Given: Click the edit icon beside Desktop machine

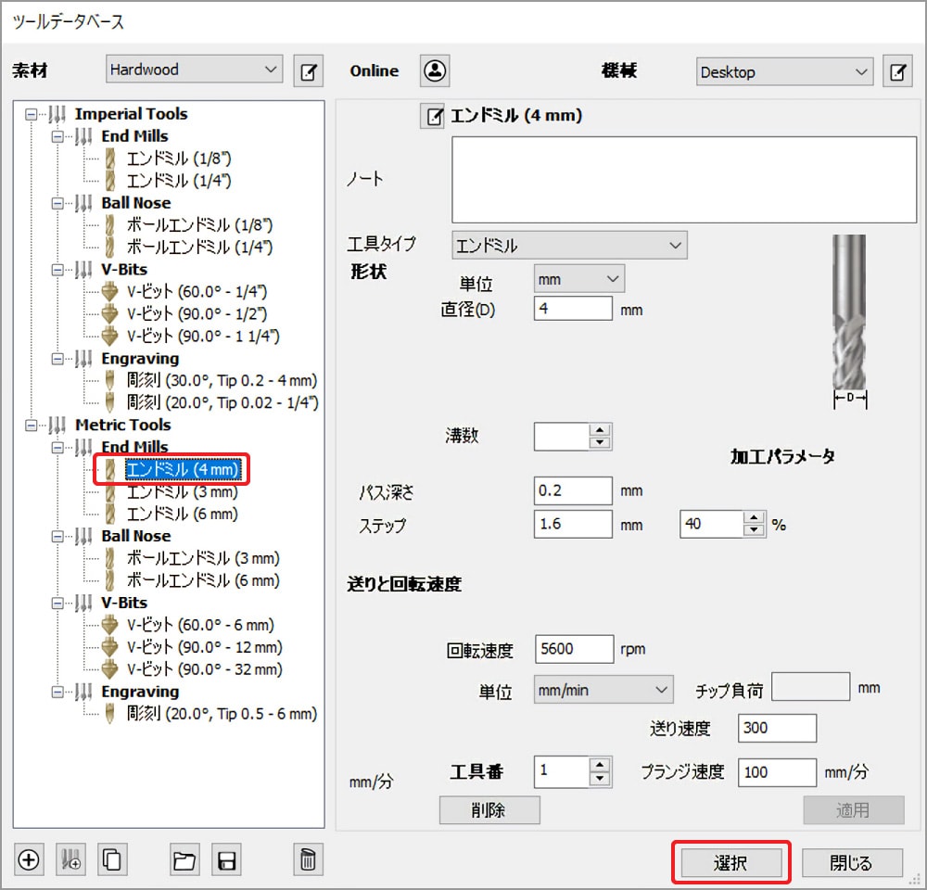Looking at the screenshot, I should [x=896, y=71].
